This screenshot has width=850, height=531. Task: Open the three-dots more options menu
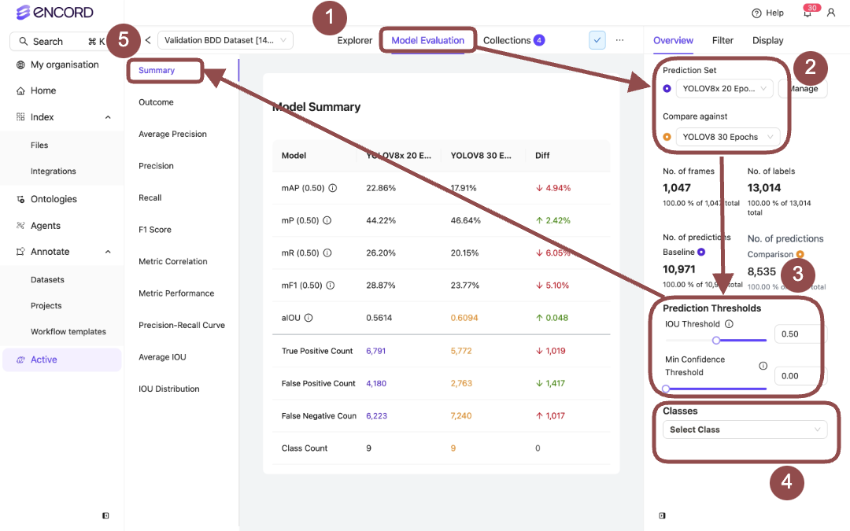click(x=619, y=40)
